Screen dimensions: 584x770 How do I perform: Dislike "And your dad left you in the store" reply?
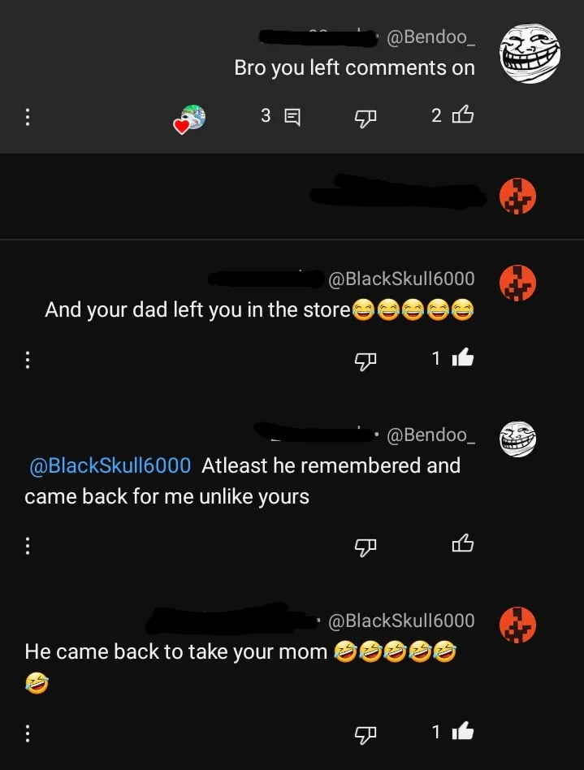[x=366, y=361]
